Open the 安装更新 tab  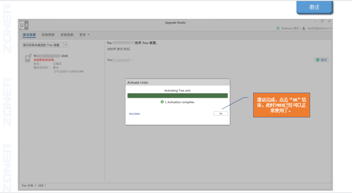click(x=67, y=35)
